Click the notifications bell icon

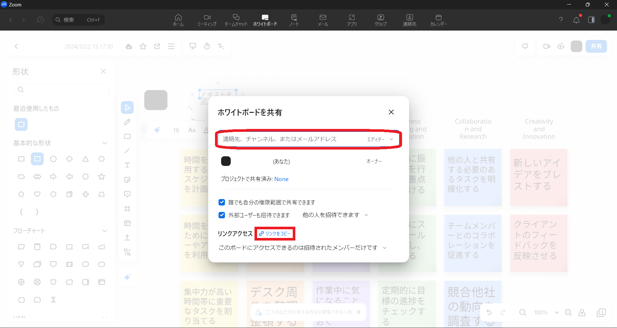pyautogui.click(x=576, y=20)
